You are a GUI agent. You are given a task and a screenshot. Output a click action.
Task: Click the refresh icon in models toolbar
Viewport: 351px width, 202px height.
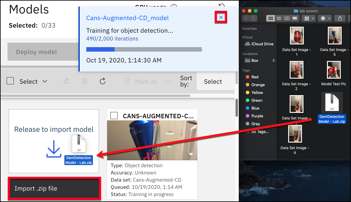point(103,81)
